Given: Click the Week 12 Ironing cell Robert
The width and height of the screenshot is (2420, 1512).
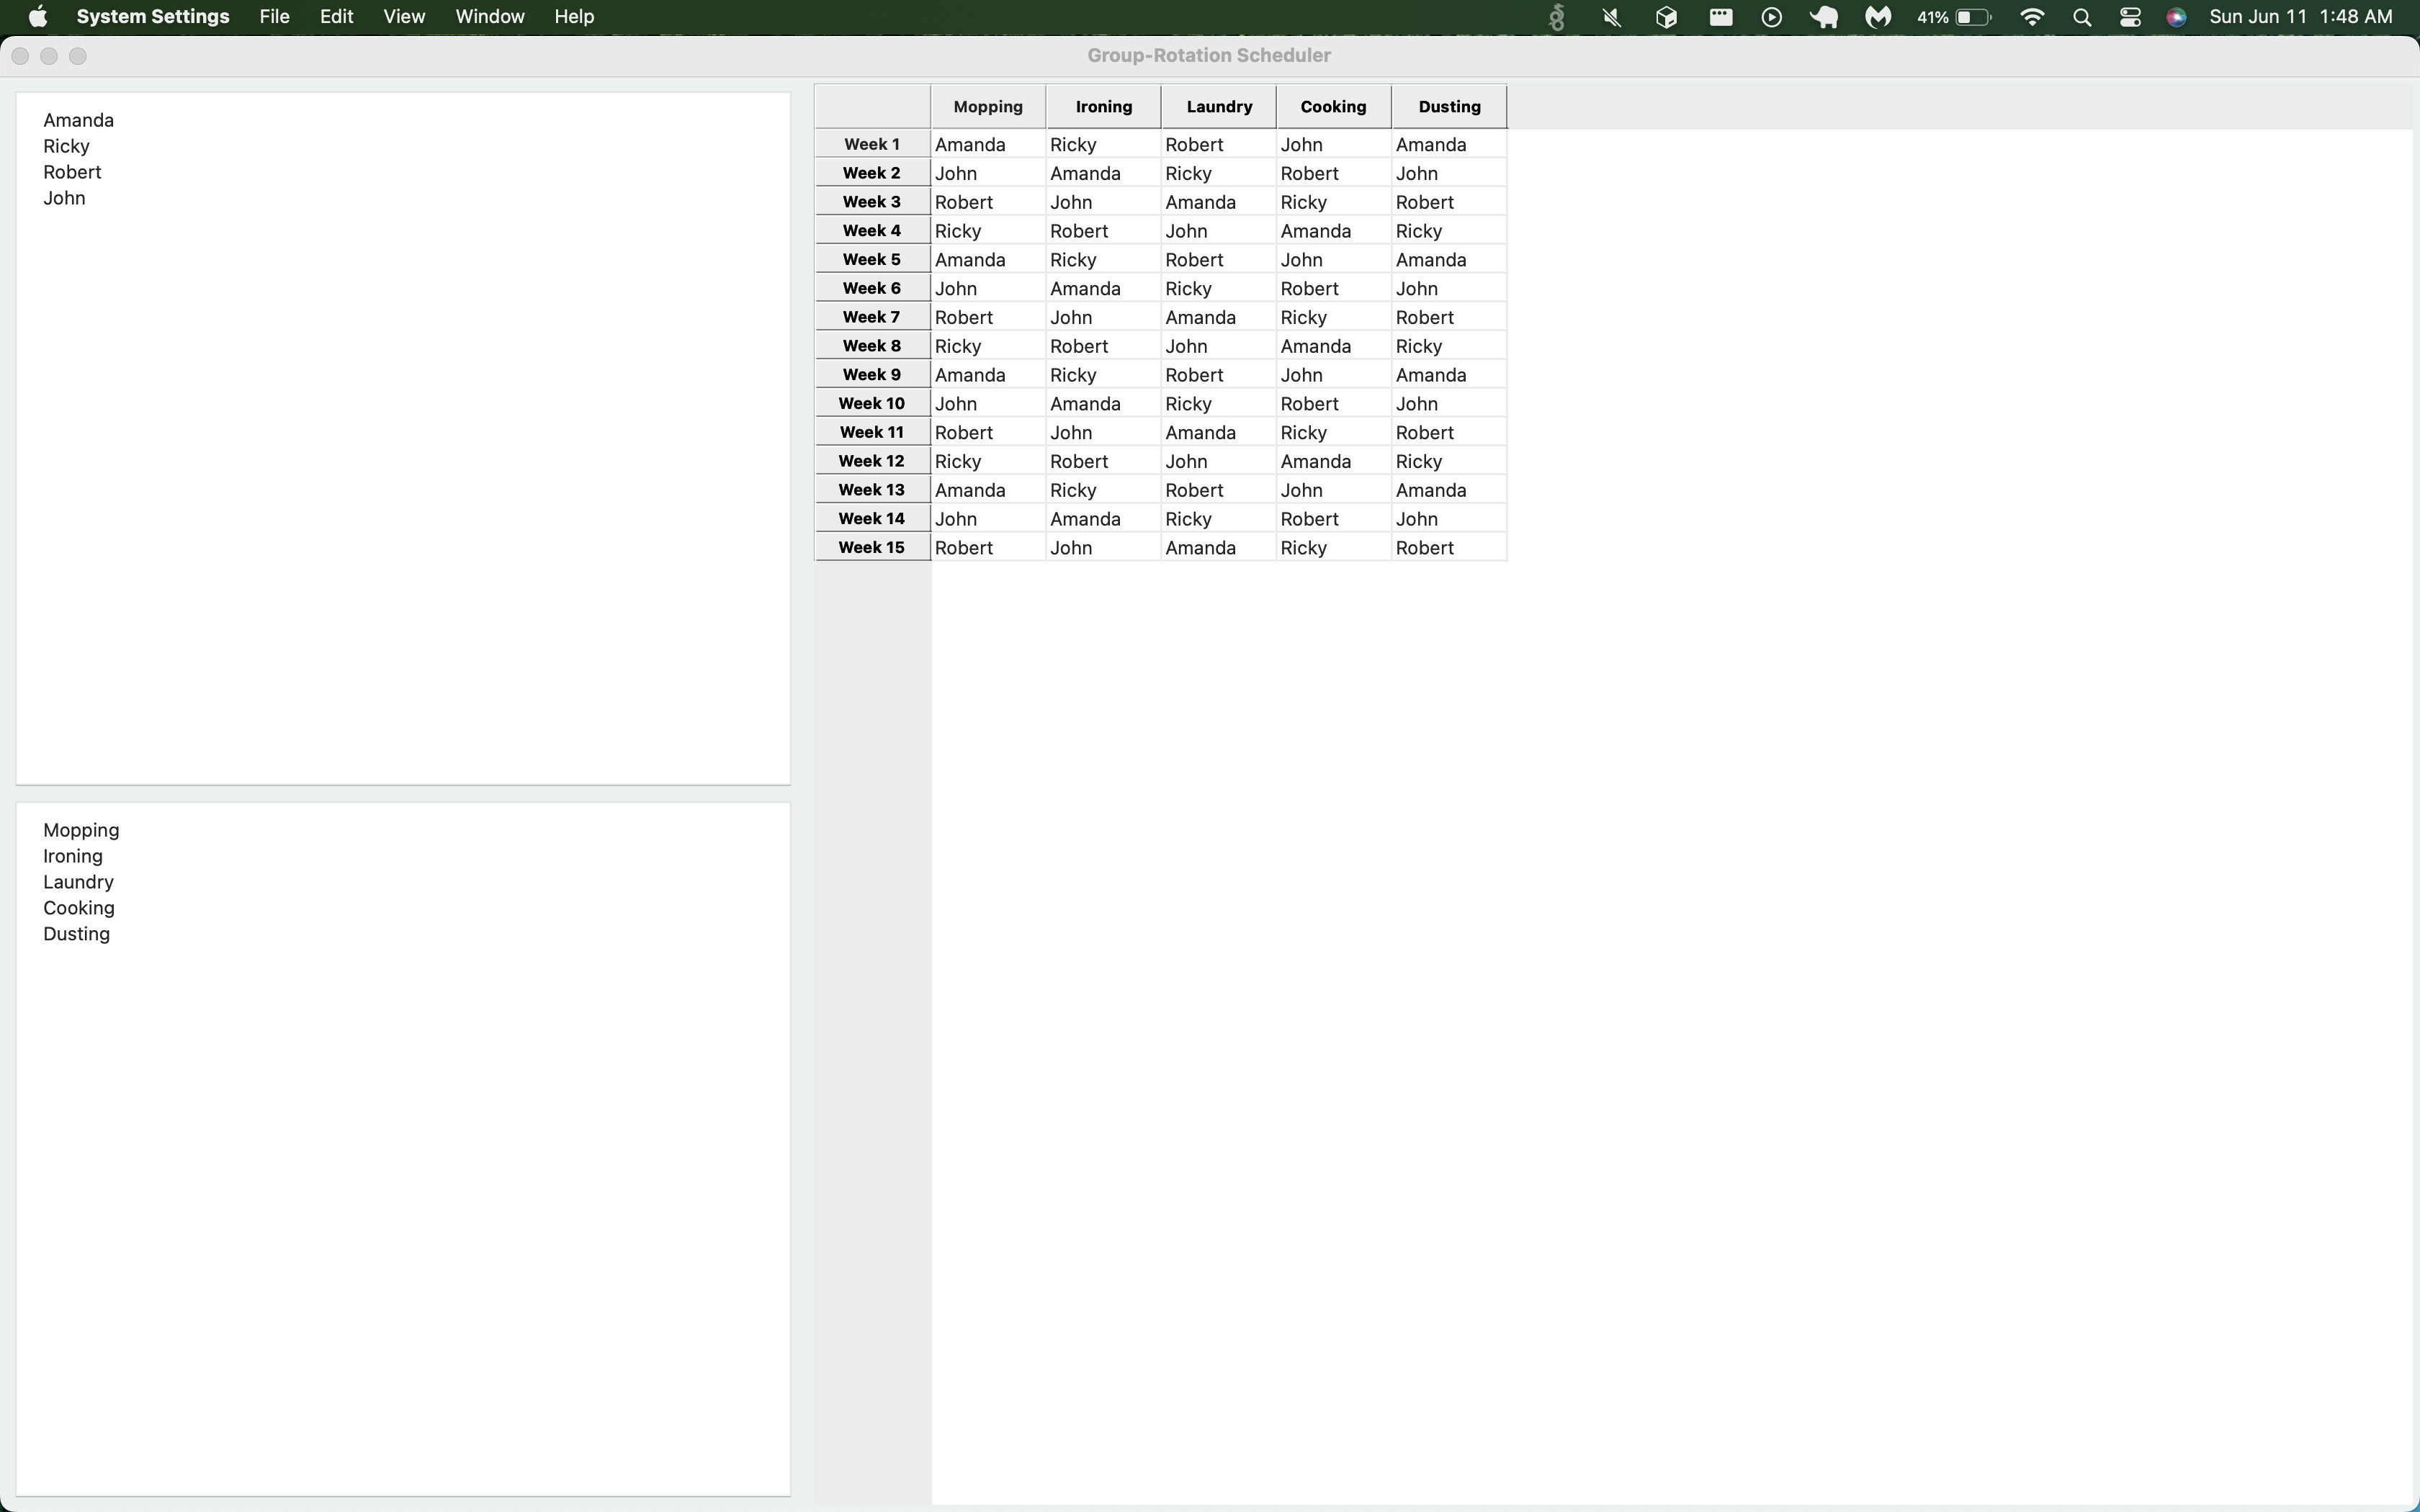Looking at the screenshot, I should [x=1103, y=462].
